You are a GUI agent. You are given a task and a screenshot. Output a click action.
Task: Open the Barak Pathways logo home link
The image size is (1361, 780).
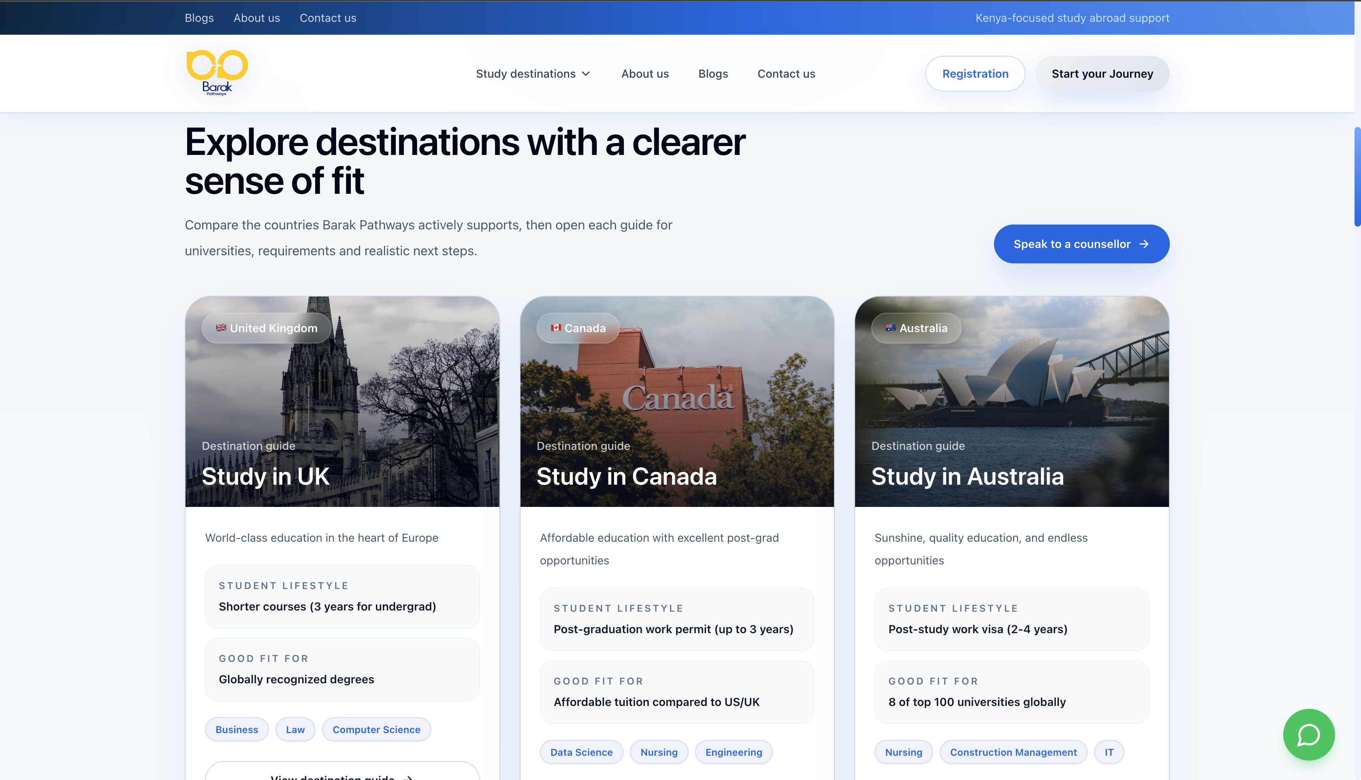coord(217,73)
